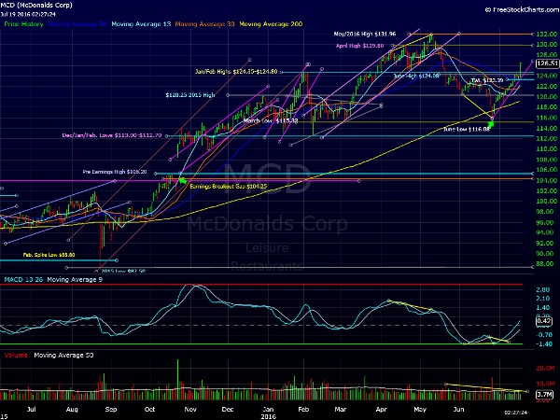Click the Aug label on the time axis
The image size is (560, 420).
(72, 410)
